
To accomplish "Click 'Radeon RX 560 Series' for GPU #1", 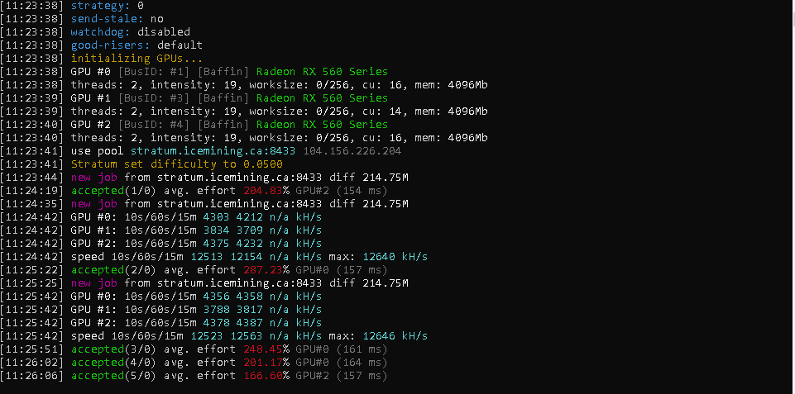I will point(322,97).
